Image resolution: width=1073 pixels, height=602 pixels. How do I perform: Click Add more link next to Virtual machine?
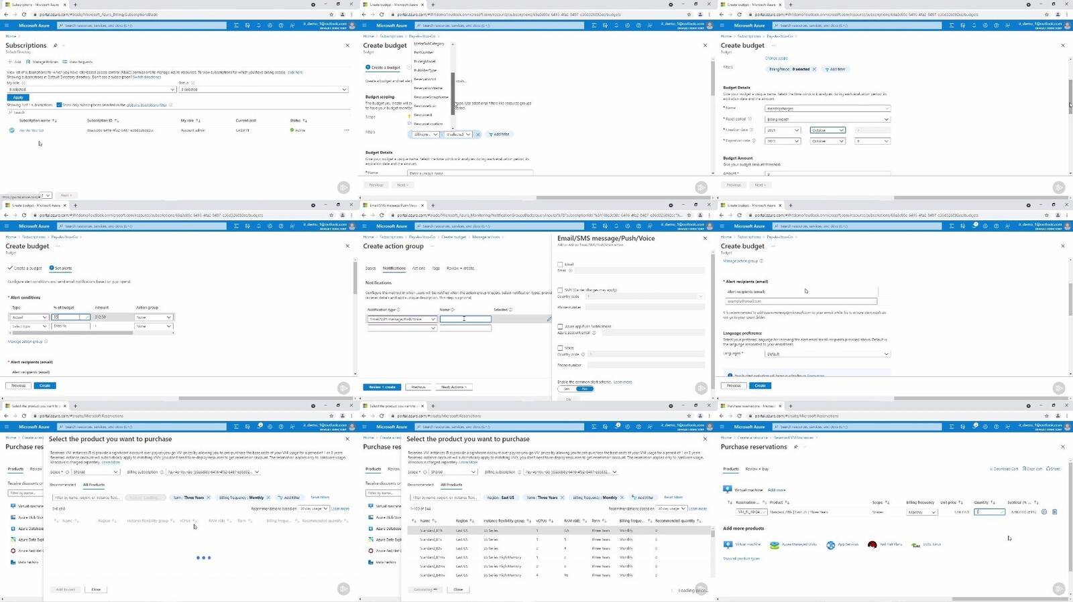(777, 490)
